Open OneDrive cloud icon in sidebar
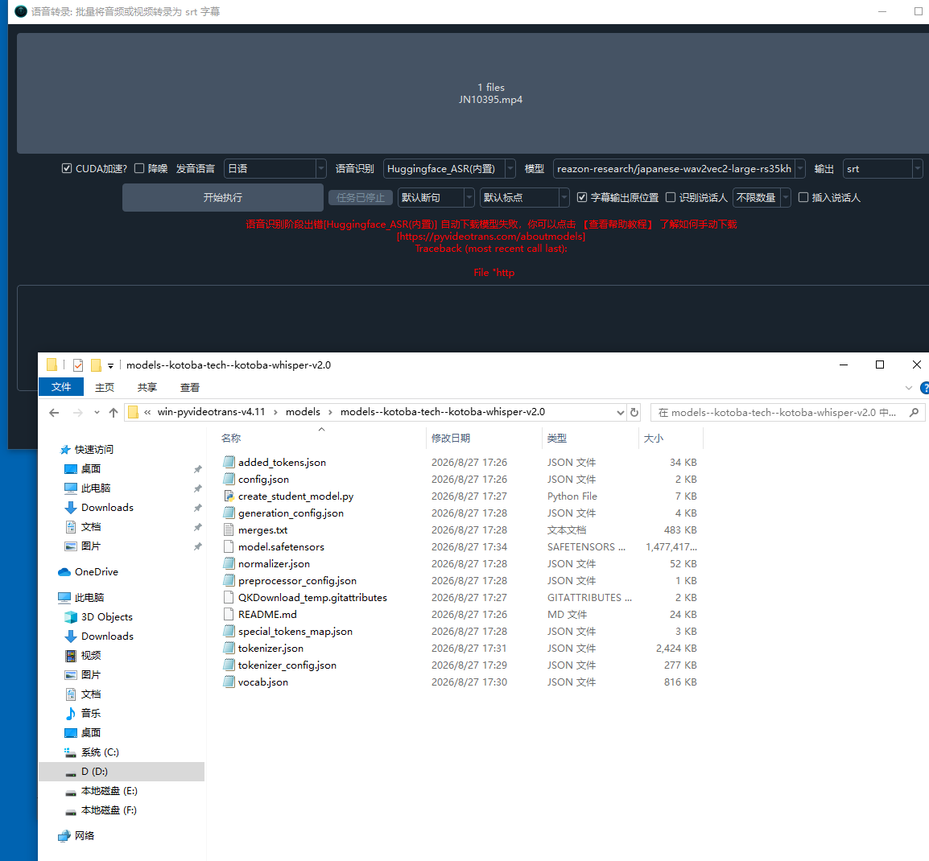Screen dimensions: 929x861 coord(64,572)
